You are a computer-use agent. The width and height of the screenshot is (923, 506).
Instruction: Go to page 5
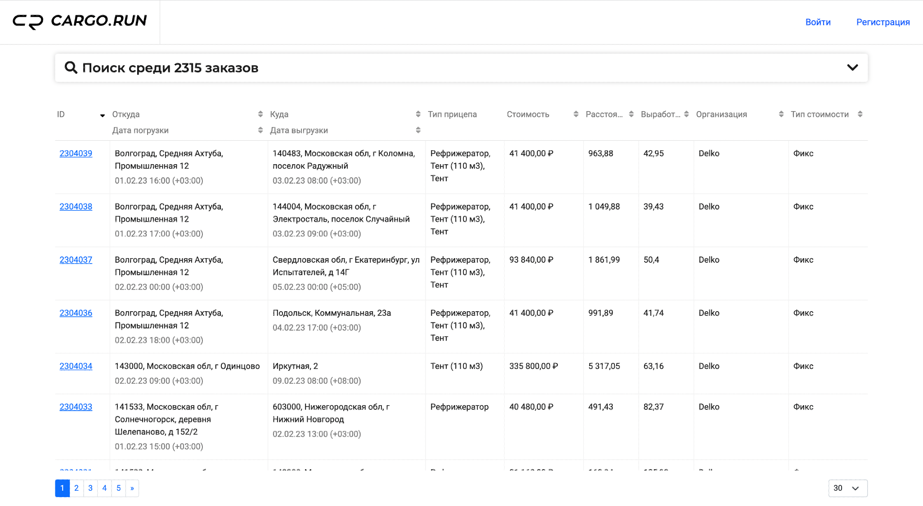point(119,488)
